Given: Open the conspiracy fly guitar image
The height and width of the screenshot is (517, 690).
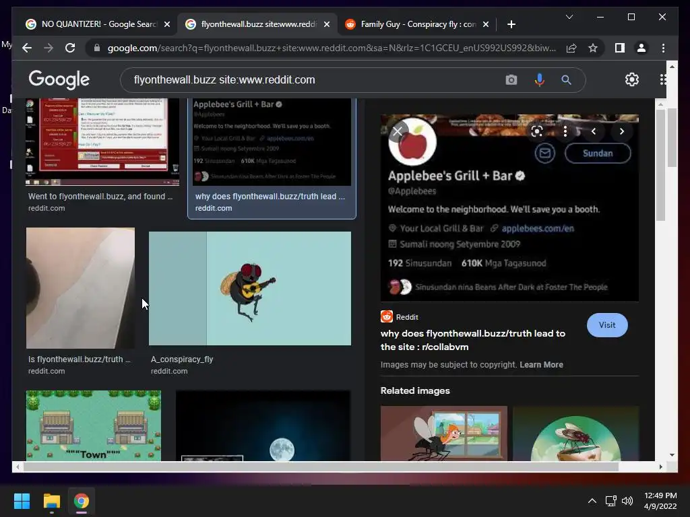Looking at the screenshot, I should pyautogui.click(x=250, y=288).
